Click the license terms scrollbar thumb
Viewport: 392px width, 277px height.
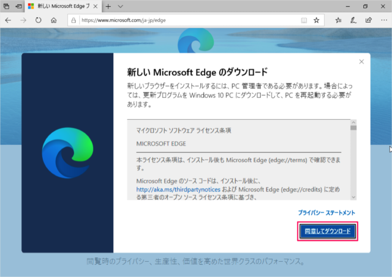(x=353, y=128)
